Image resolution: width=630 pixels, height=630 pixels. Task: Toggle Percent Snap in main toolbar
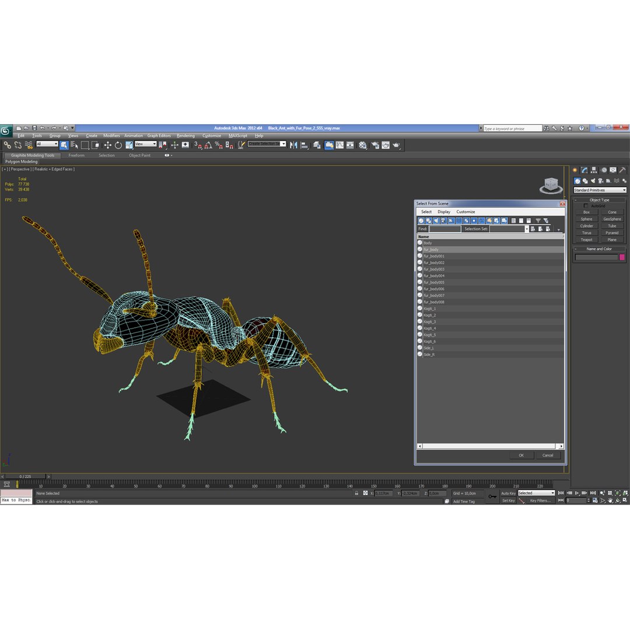[219, 145]
